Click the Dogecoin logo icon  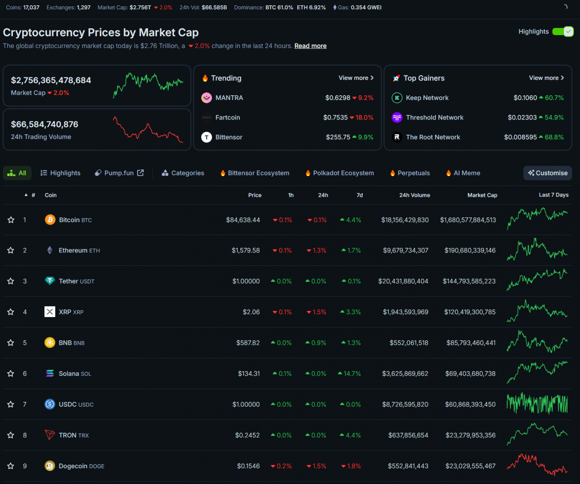point(50,466)
